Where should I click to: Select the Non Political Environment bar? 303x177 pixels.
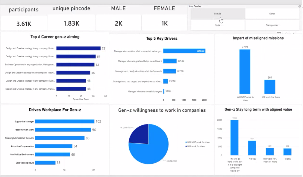coord(53,154)
